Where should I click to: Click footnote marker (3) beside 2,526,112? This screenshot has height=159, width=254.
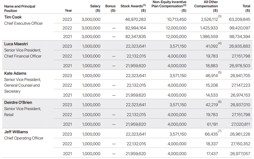click(220, 16)
